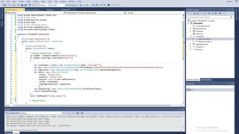Open the AuthController type navigation dropdown
The width and height of the screenshot is (239, 134).
click(x=95, y=13)
